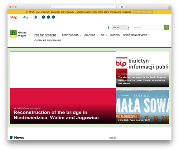179x151 pixels.
Task: Reset font size with circular arrow icon
Action: pos(53,17)
